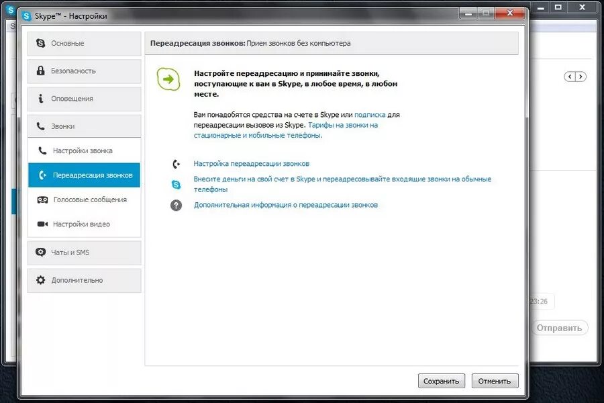Image resolution: width=604 pixels, height=403 pixels.
Task: Click the gear icon beside Дополнительно
Action: coord(40,280)
